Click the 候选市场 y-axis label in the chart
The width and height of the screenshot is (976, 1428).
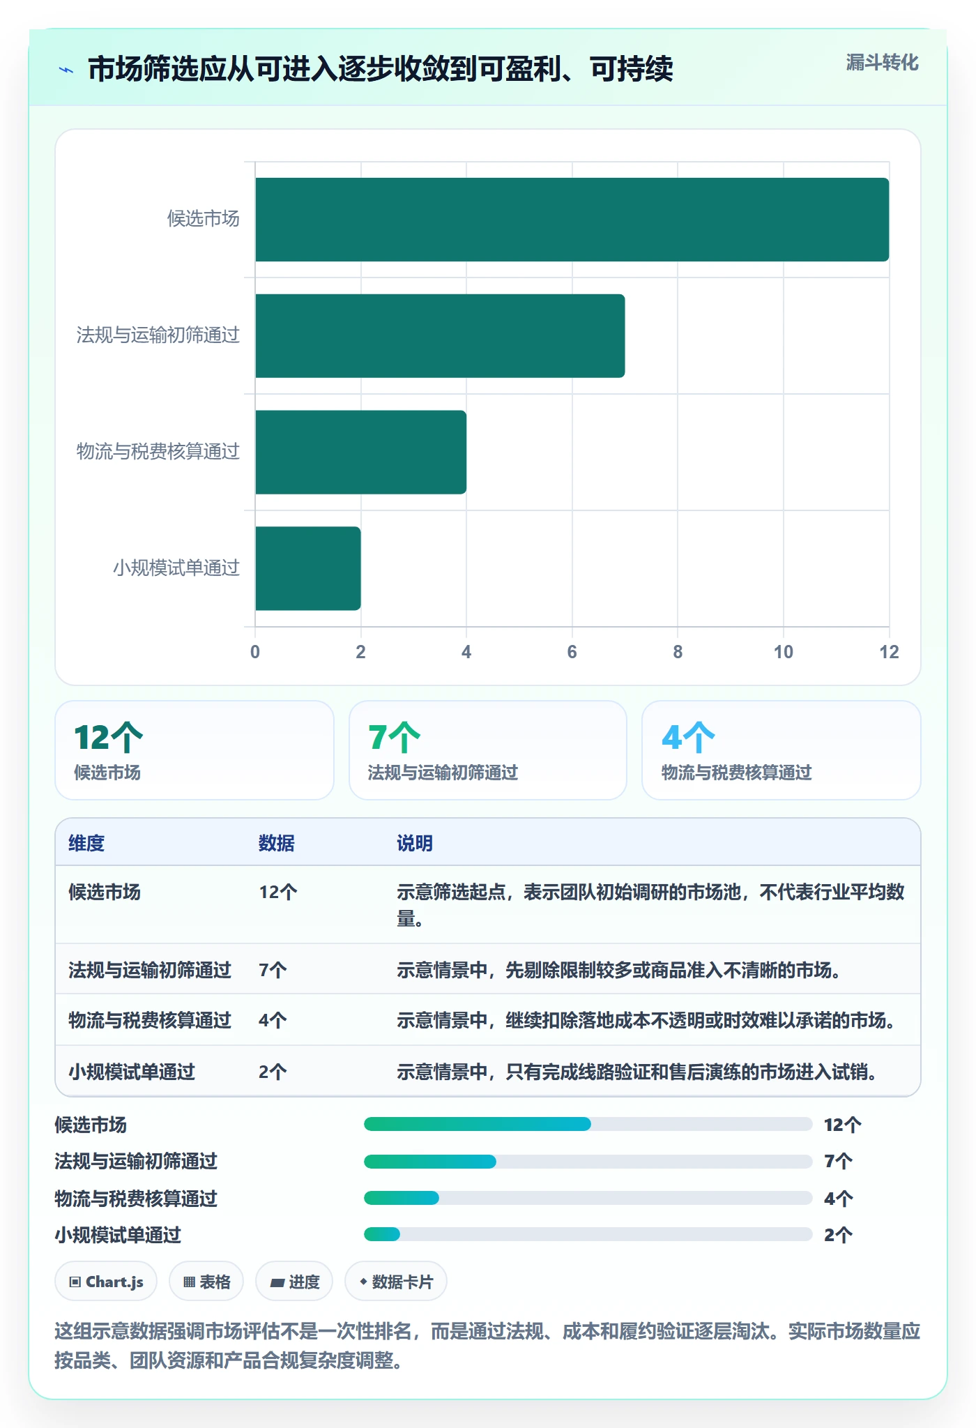(203, 219)
